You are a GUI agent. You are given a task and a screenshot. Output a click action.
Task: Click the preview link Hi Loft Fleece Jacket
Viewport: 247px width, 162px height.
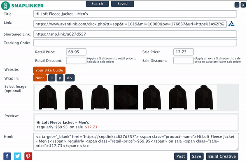pyautogui.click(x=63, y=123)
